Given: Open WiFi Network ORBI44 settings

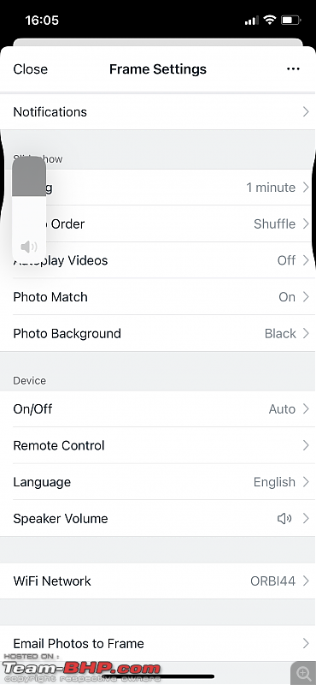Looking at the screenshot, I should tap(158, 581).
